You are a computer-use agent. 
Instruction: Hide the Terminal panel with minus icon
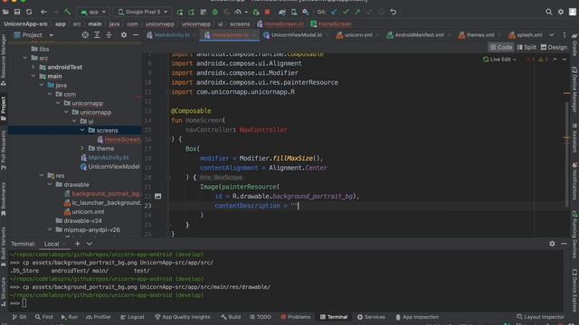point(564,244)
